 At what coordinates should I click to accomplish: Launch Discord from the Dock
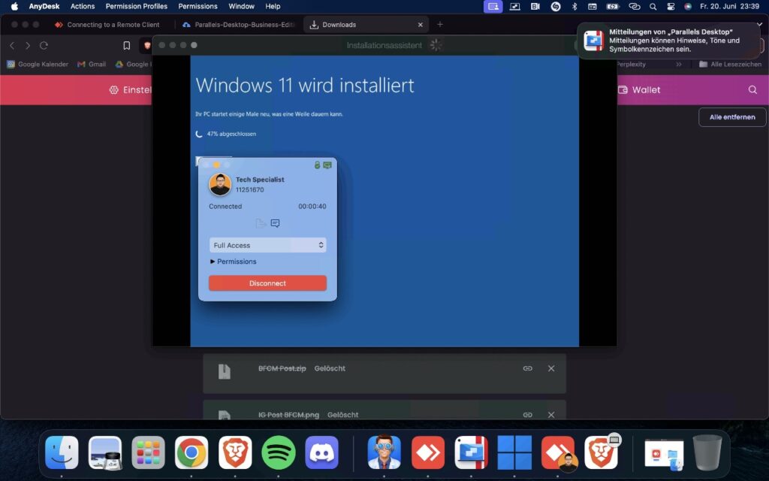click(x=322, y=452)
